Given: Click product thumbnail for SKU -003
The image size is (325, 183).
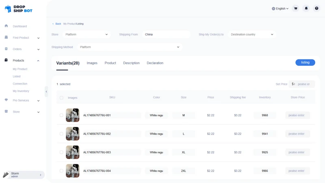Looking at the screenshot, I should pyautogui.click(x=73, y=152).
